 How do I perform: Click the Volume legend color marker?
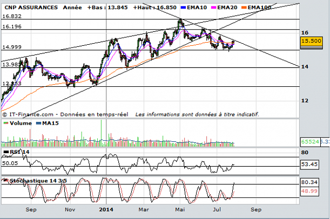[x=6, y=123]
